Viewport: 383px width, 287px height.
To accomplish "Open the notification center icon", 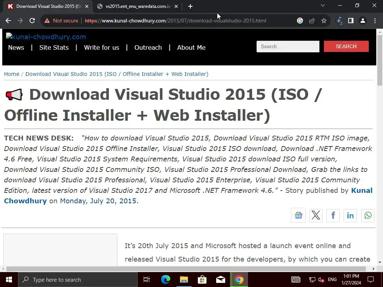I will coord(371,280).
